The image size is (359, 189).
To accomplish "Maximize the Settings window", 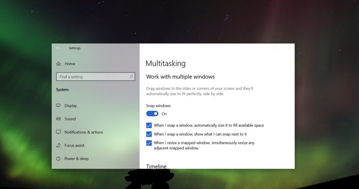I will [276, 48].
